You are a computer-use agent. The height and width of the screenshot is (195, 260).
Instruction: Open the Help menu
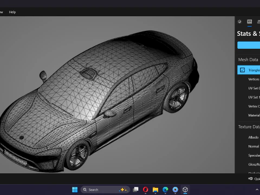tap(12, 12)
